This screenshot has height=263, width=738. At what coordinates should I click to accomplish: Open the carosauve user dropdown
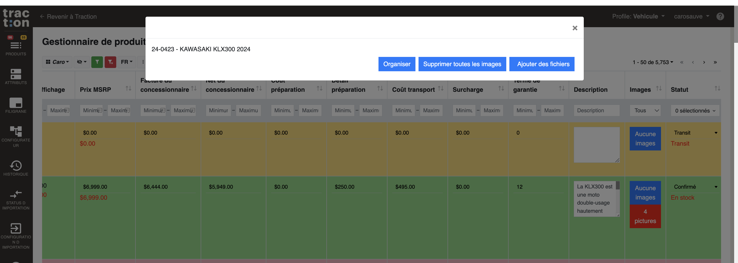pyautogui.click(x=691, y=16)
